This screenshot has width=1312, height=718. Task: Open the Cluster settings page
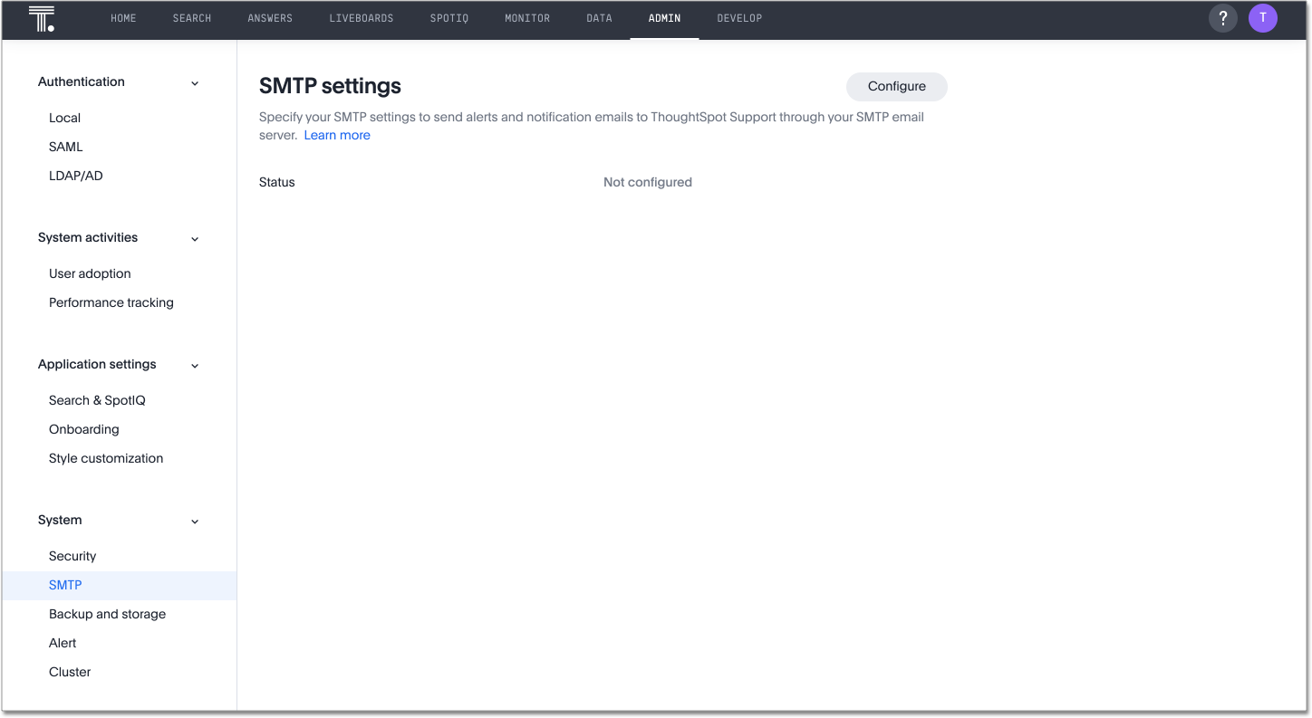coord(70,671)
